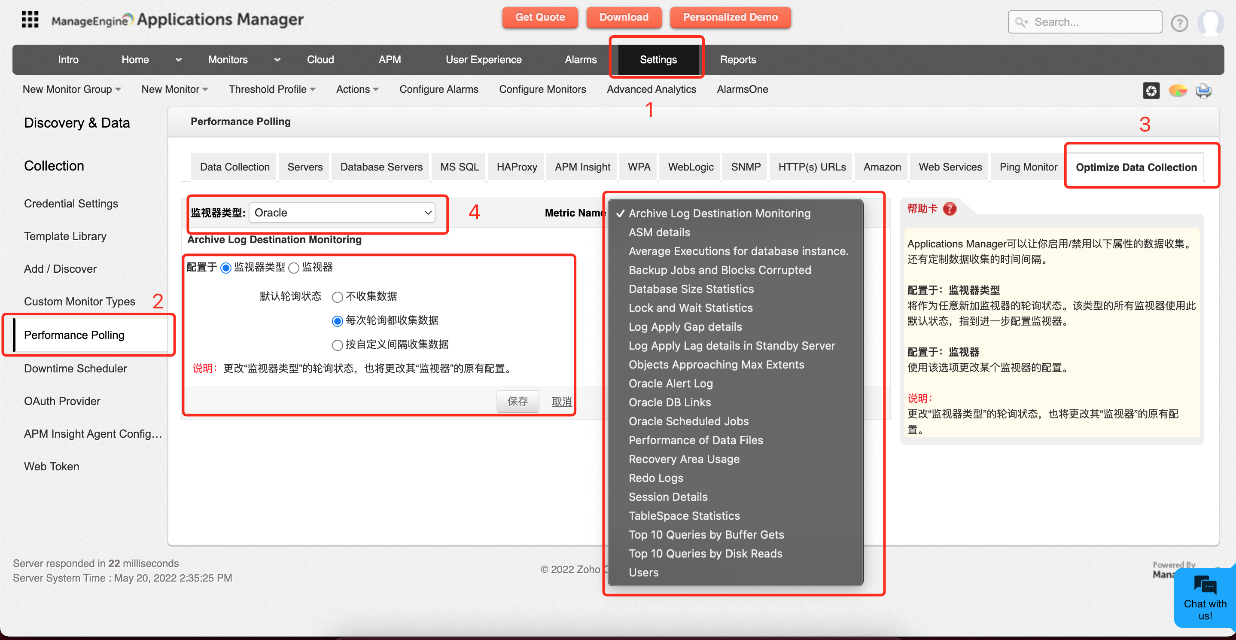
Task: Click the search magnifier icon
Action: (1020, 22)
